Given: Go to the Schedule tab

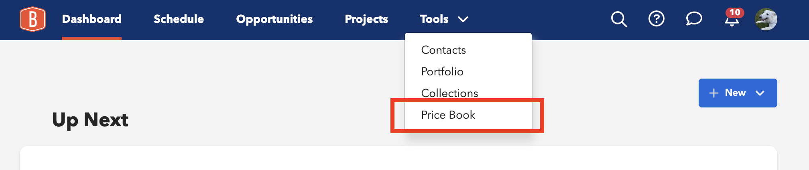Looking at the screenshot, I should [x=179, y=19].
